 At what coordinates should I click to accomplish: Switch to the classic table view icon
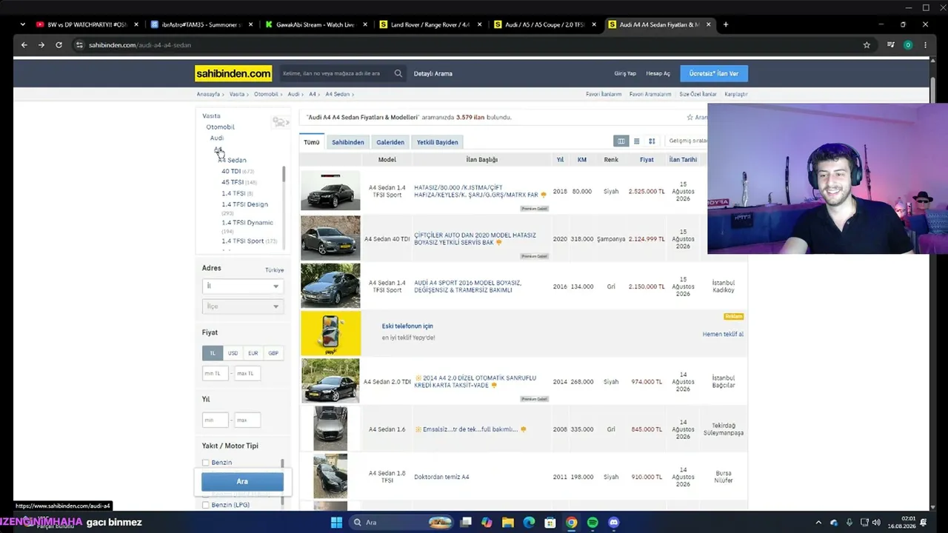tap(621, 141)
